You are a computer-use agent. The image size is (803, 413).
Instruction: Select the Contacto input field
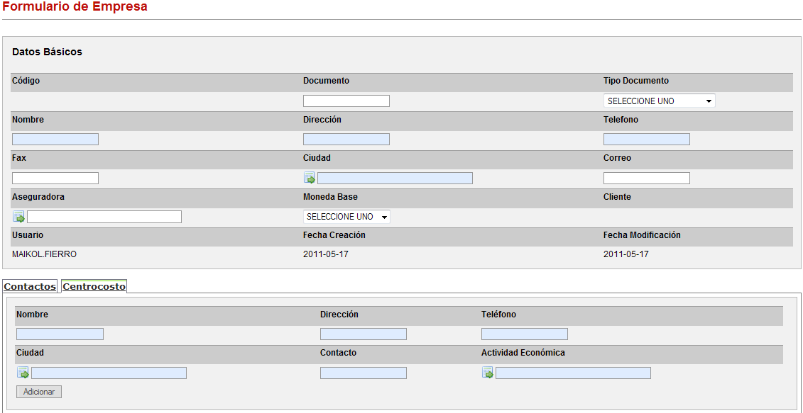click(x=363, y=373)
